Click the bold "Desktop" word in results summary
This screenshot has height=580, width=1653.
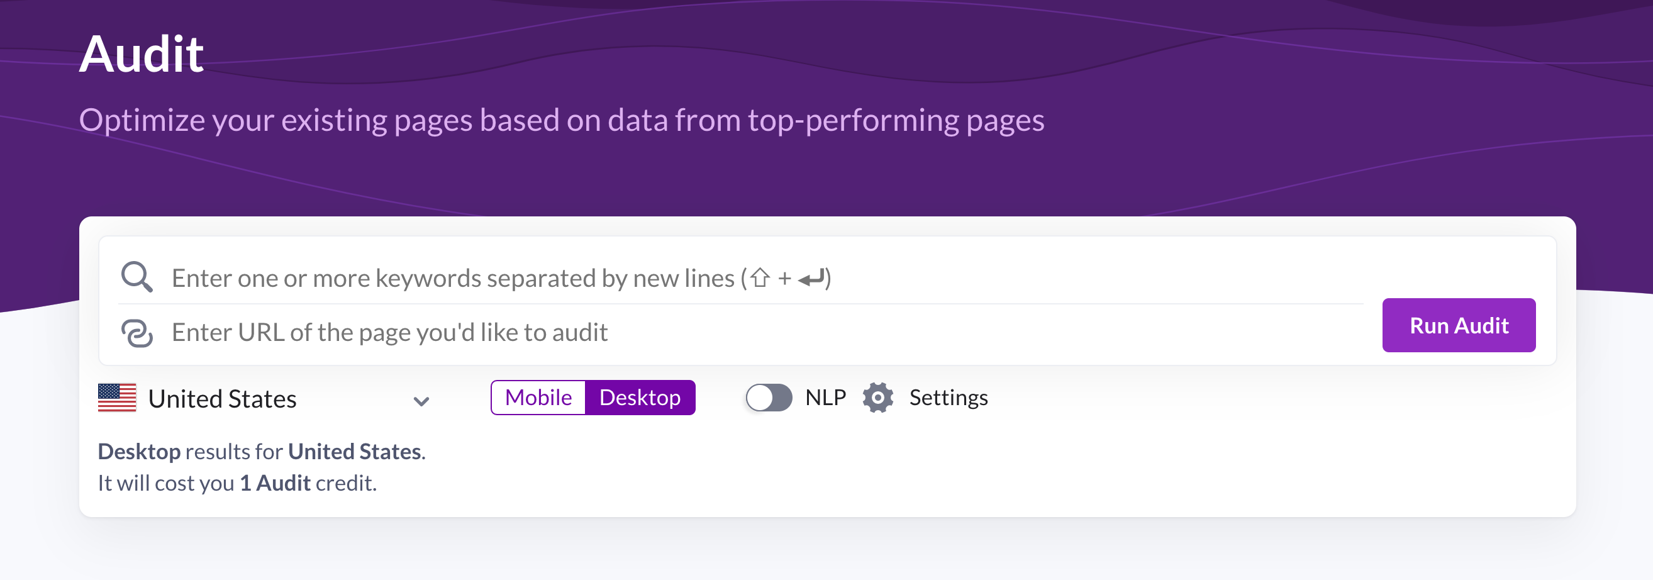[x=139, y=452]
